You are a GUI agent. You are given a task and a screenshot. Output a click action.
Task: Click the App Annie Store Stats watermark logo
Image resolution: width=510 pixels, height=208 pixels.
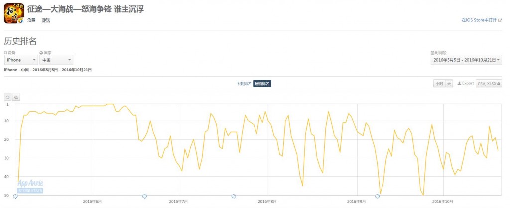click(x=30, y=186)
